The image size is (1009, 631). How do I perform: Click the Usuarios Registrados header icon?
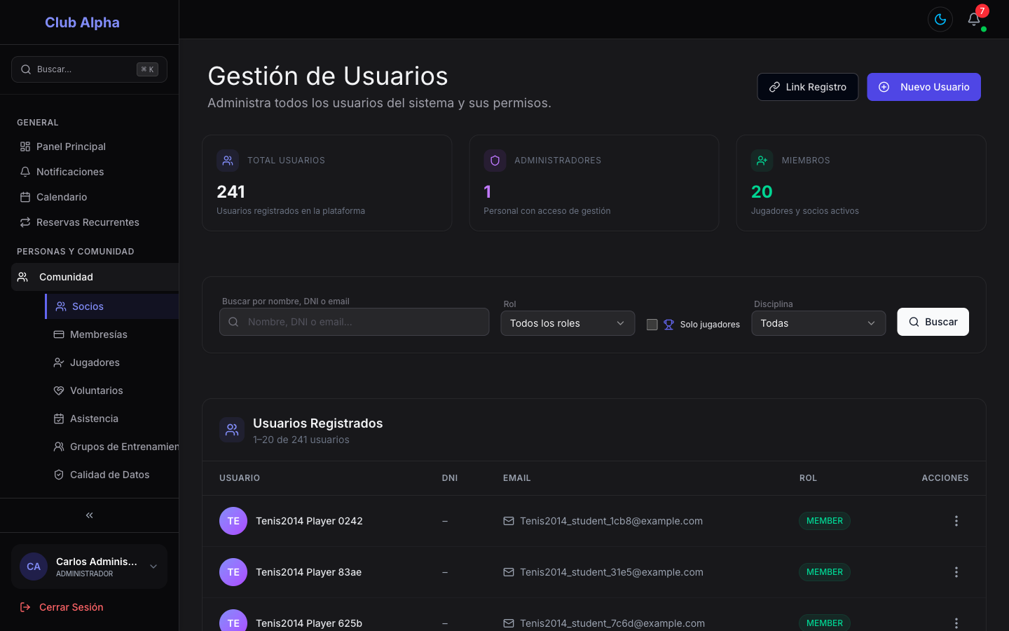point(232,430)
